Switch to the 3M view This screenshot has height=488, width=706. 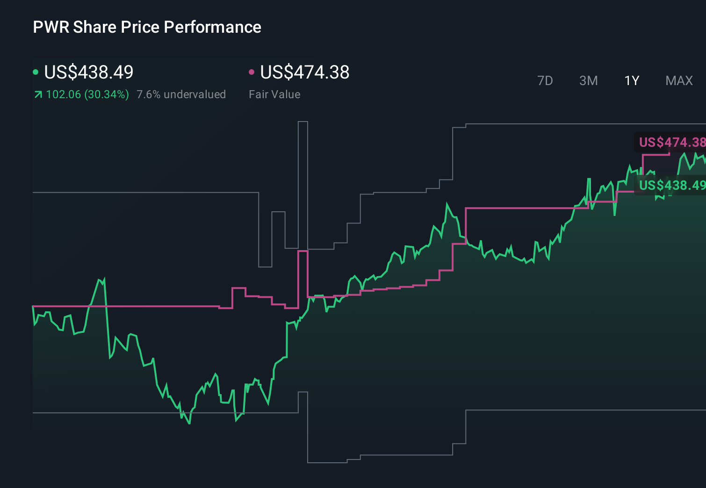588,80
